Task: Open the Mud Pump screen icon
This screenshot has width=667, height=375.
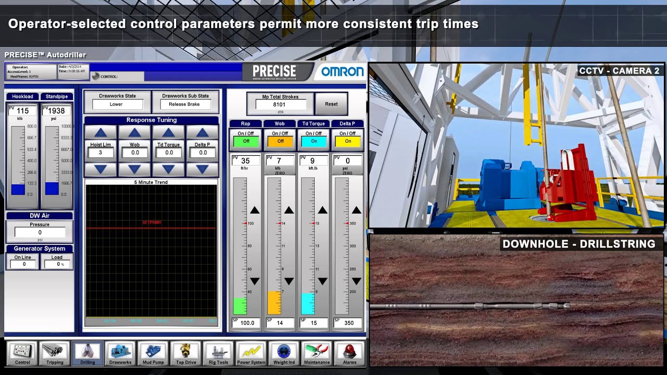Action: tap(153, 354)
